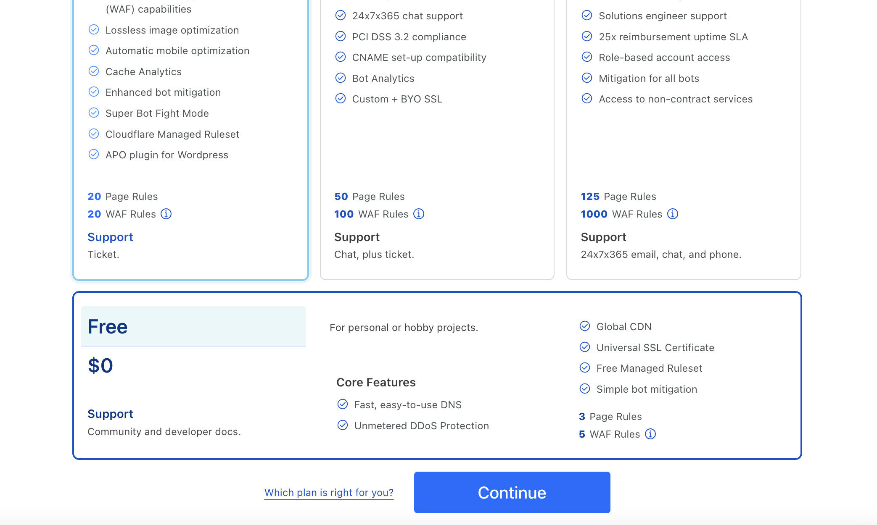Click the Continue button
This screenshot has width=877, height=525.
pyautogui.click(x=512, y=492)
